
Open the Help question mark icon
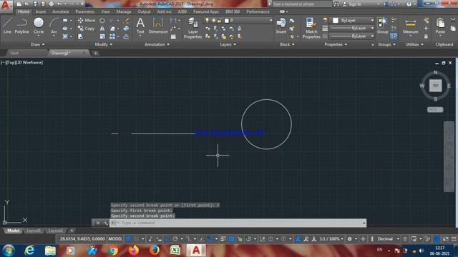tap(409, 4)
